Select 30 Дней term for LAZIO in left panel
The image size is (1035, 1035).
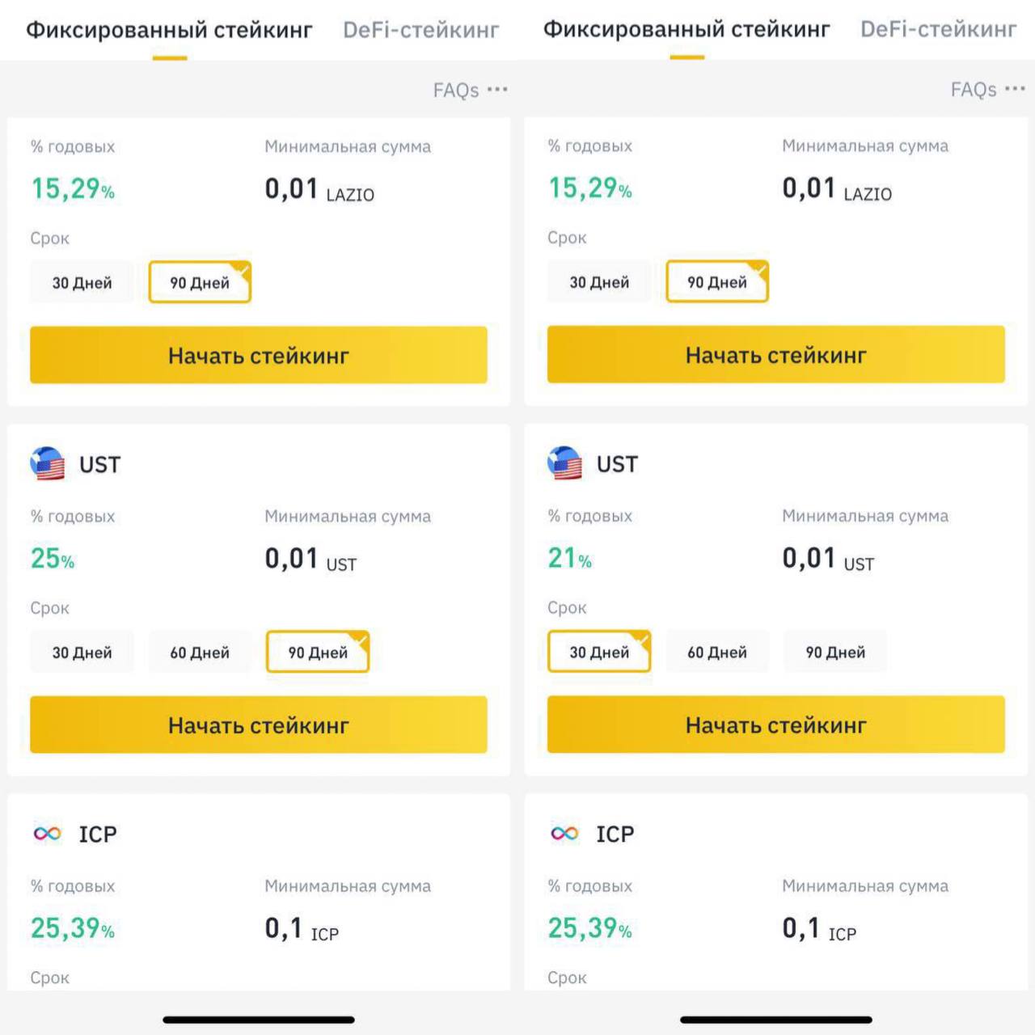point(82,283)
